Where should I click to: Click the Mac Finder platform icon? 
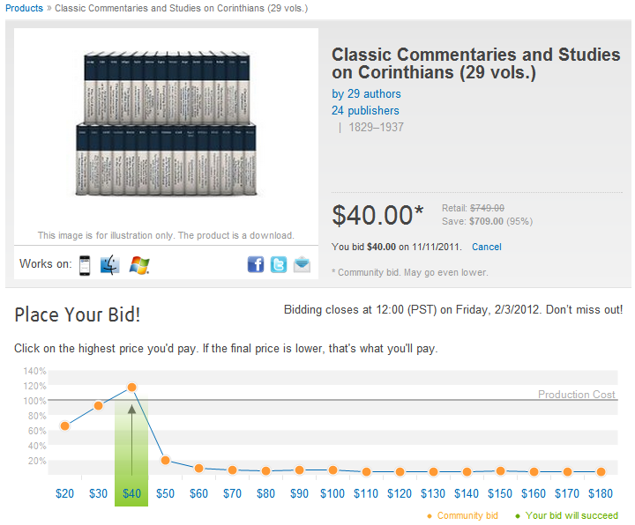tap(109, 265)
